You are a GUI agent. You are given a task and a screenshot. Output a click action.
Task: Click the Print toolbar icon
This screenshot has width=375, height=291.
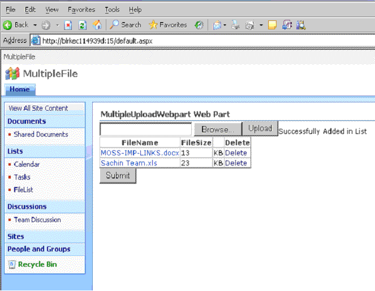pyautogui.click(x=235, y=25)
